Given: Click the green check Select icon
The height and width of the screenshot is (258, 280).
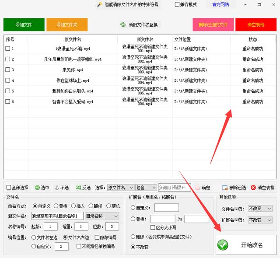Looking at the screenshot, I should (37, 188).
